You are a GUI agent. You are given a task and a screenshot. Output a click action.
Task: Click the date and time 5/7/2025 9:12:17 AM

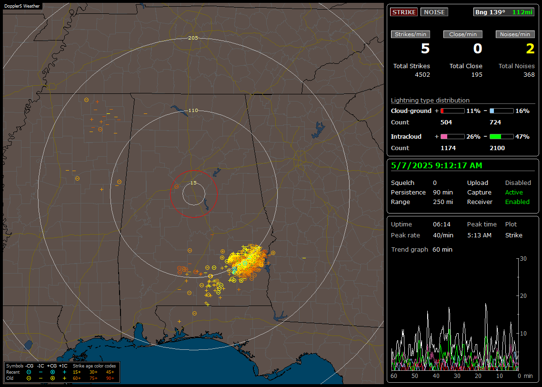tap(437, 166)
